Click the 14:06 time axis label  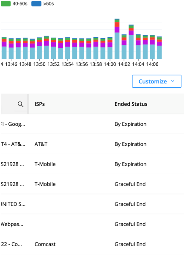point(152,64)
